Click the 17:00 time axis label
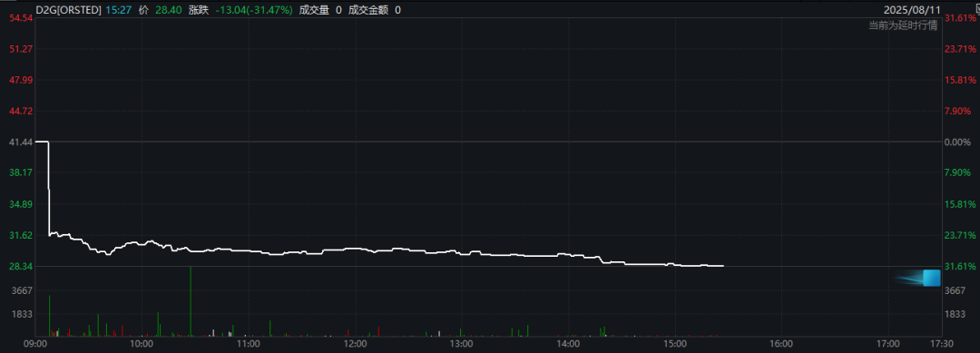Screen dimensions: 980x353 point(887,344)
